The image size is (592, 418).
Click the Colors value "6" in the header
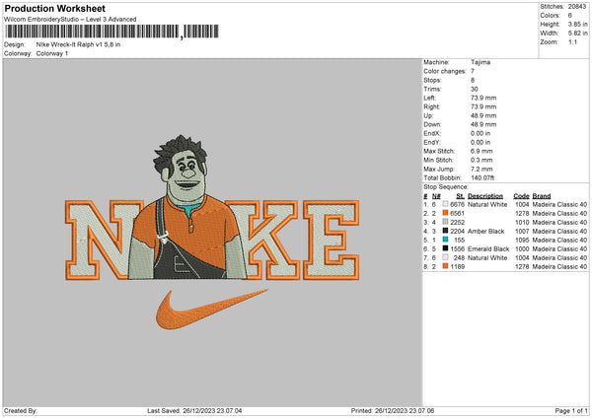pyautogui.click(x=569, y=16)
